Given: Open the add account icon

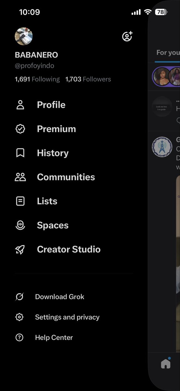Looking at the screenshot, I should pyautogui.click(x=127, y=36).
